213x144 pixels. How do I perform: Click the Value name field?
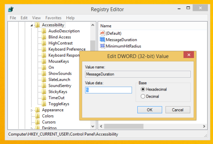pyautogui.click(x=138, y=74)
